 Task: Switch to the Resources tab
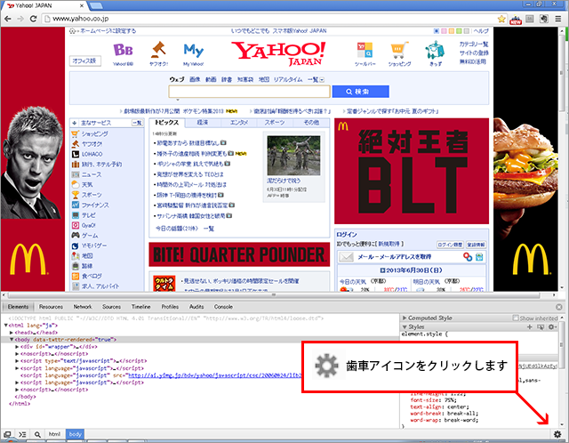coord(51,307)
